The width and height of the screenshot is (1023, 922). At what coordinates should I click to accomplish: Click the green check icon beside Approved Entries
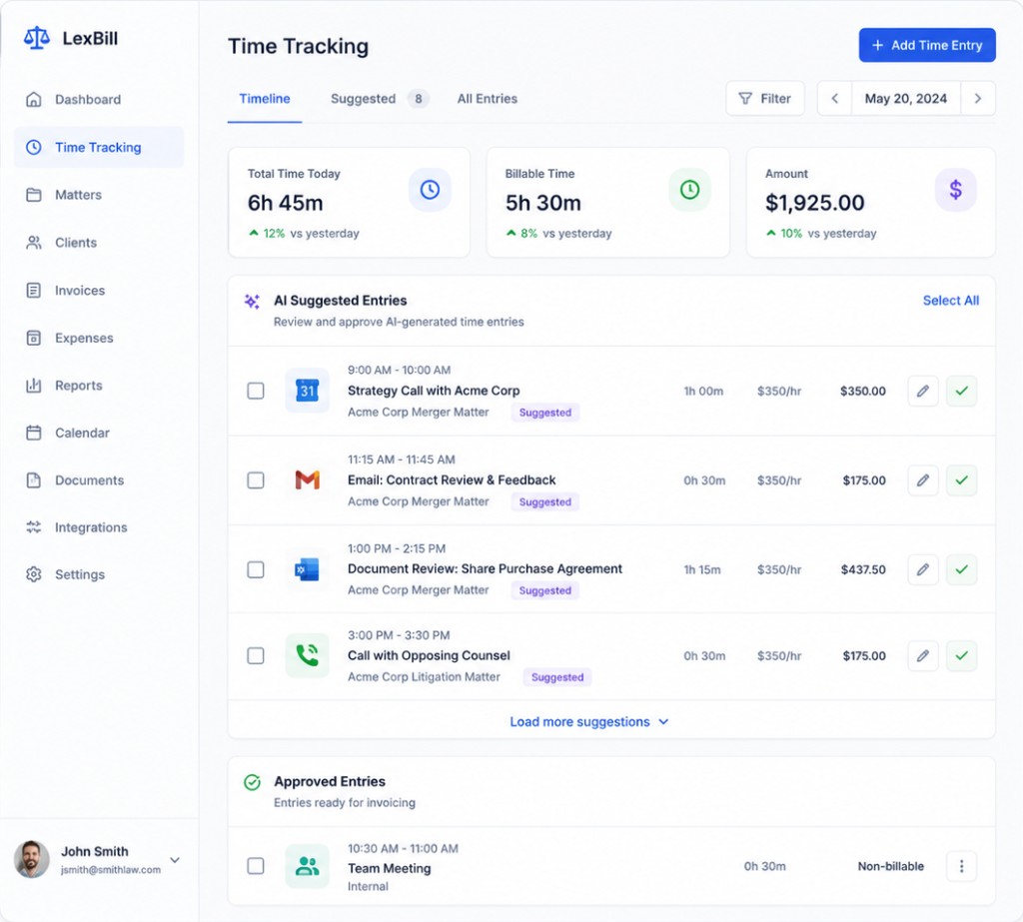(x=252, y=782)
